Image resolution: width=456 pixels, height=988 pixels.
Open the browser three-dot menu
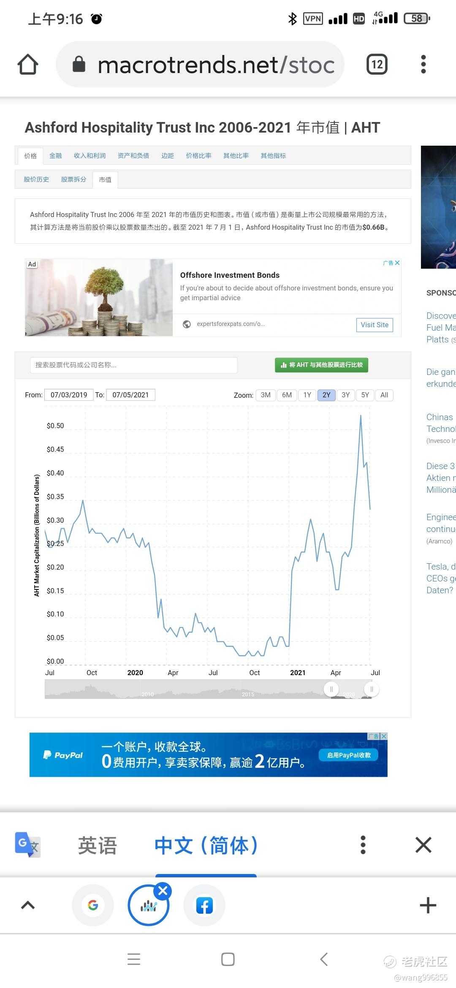tap(423, 65)
